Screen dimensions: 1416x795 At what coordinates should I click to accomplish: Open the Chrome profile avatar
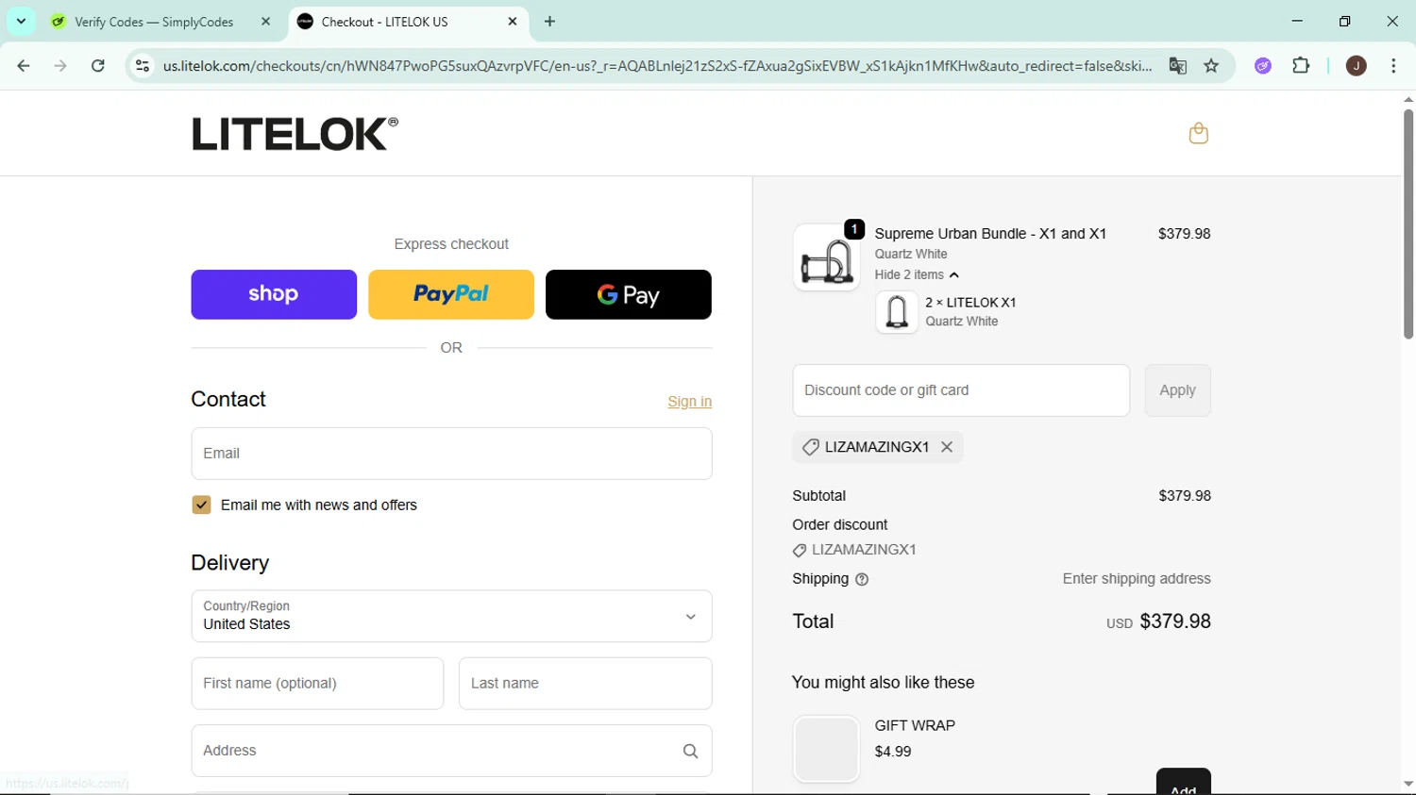pyautogui.click(x=1356, y=66)
